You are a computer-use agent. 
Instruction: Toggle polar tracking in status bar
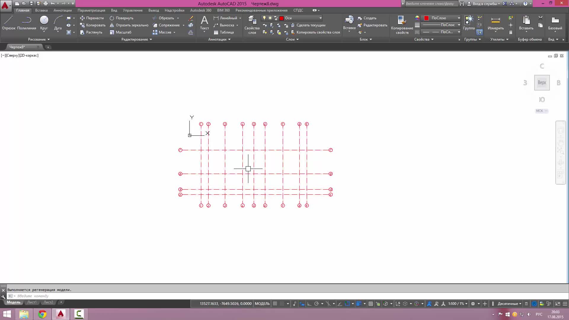(x=317, y=304)
